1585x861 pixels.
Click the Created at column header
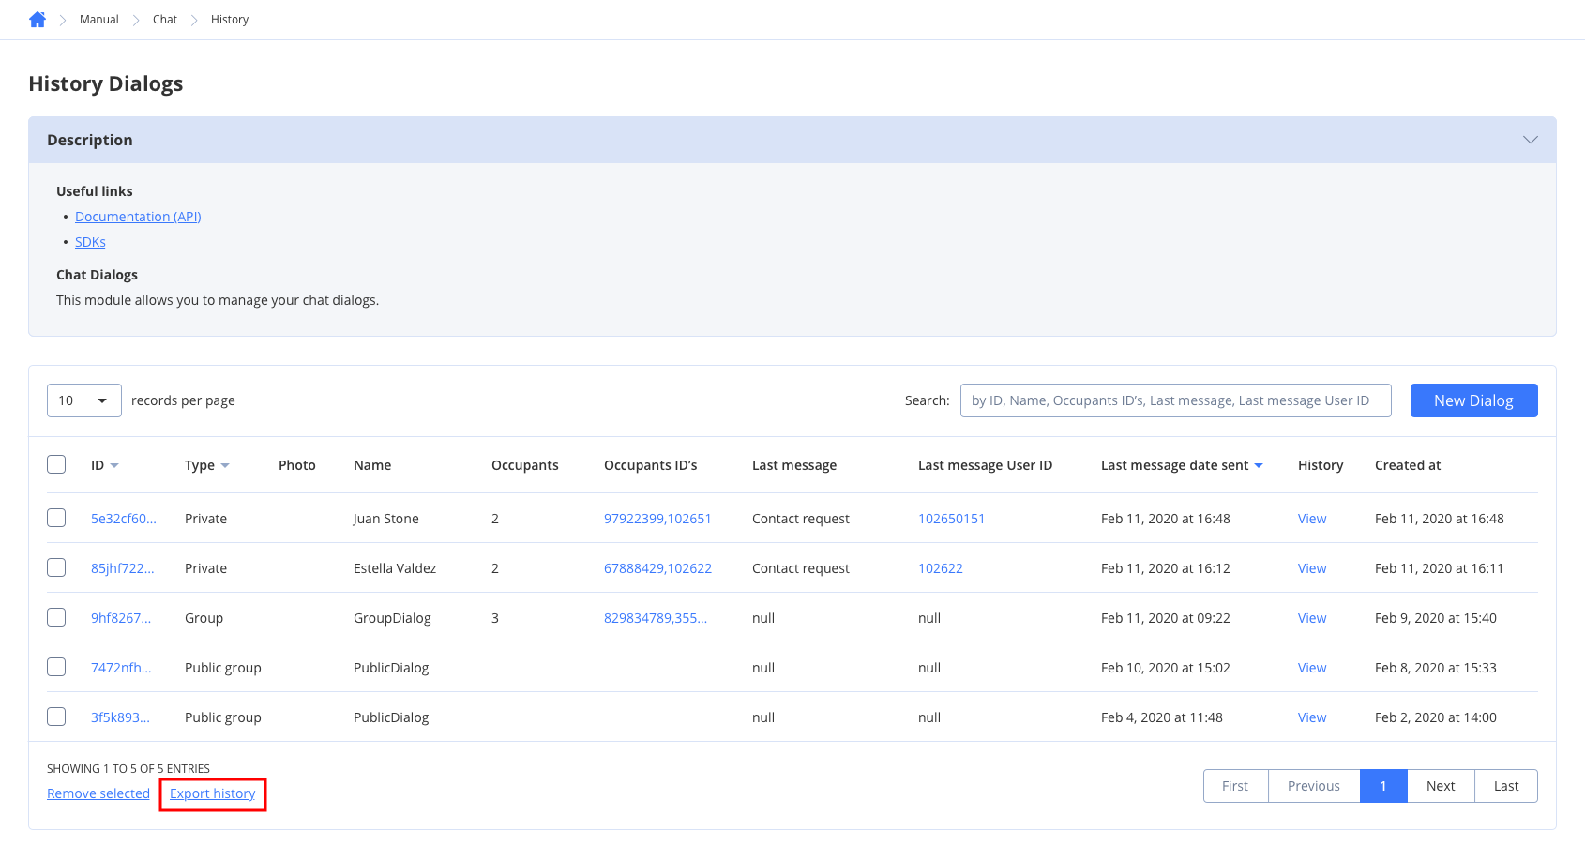tap(1408, 465)
